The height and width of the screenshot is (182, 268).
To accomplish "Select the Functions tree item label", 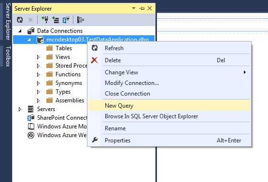I will 68,74.
